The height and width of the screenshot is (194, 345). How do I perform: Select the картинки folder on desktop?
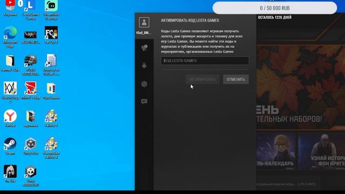31,119
